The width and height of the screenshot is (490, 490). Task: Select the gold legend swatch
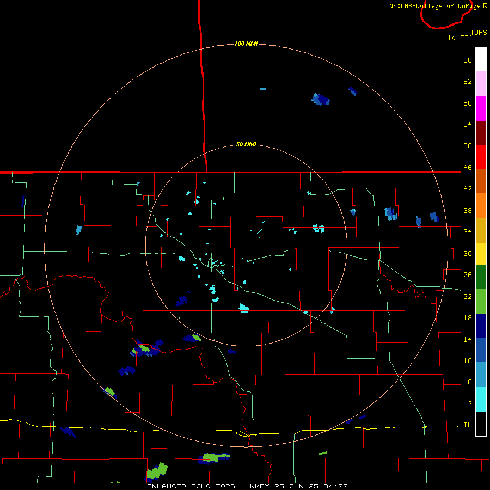click(x=481, y=231)
